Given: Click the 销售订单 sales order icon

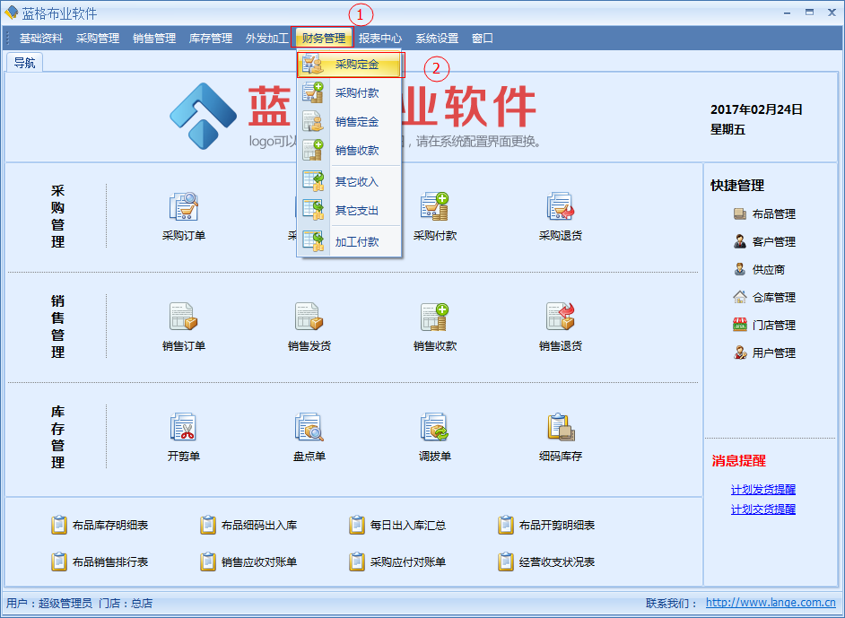Looking at the screenshot, I should click(184, 318).
